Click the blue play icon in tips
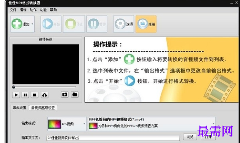The image size is (240, 143). click(130, 81)
